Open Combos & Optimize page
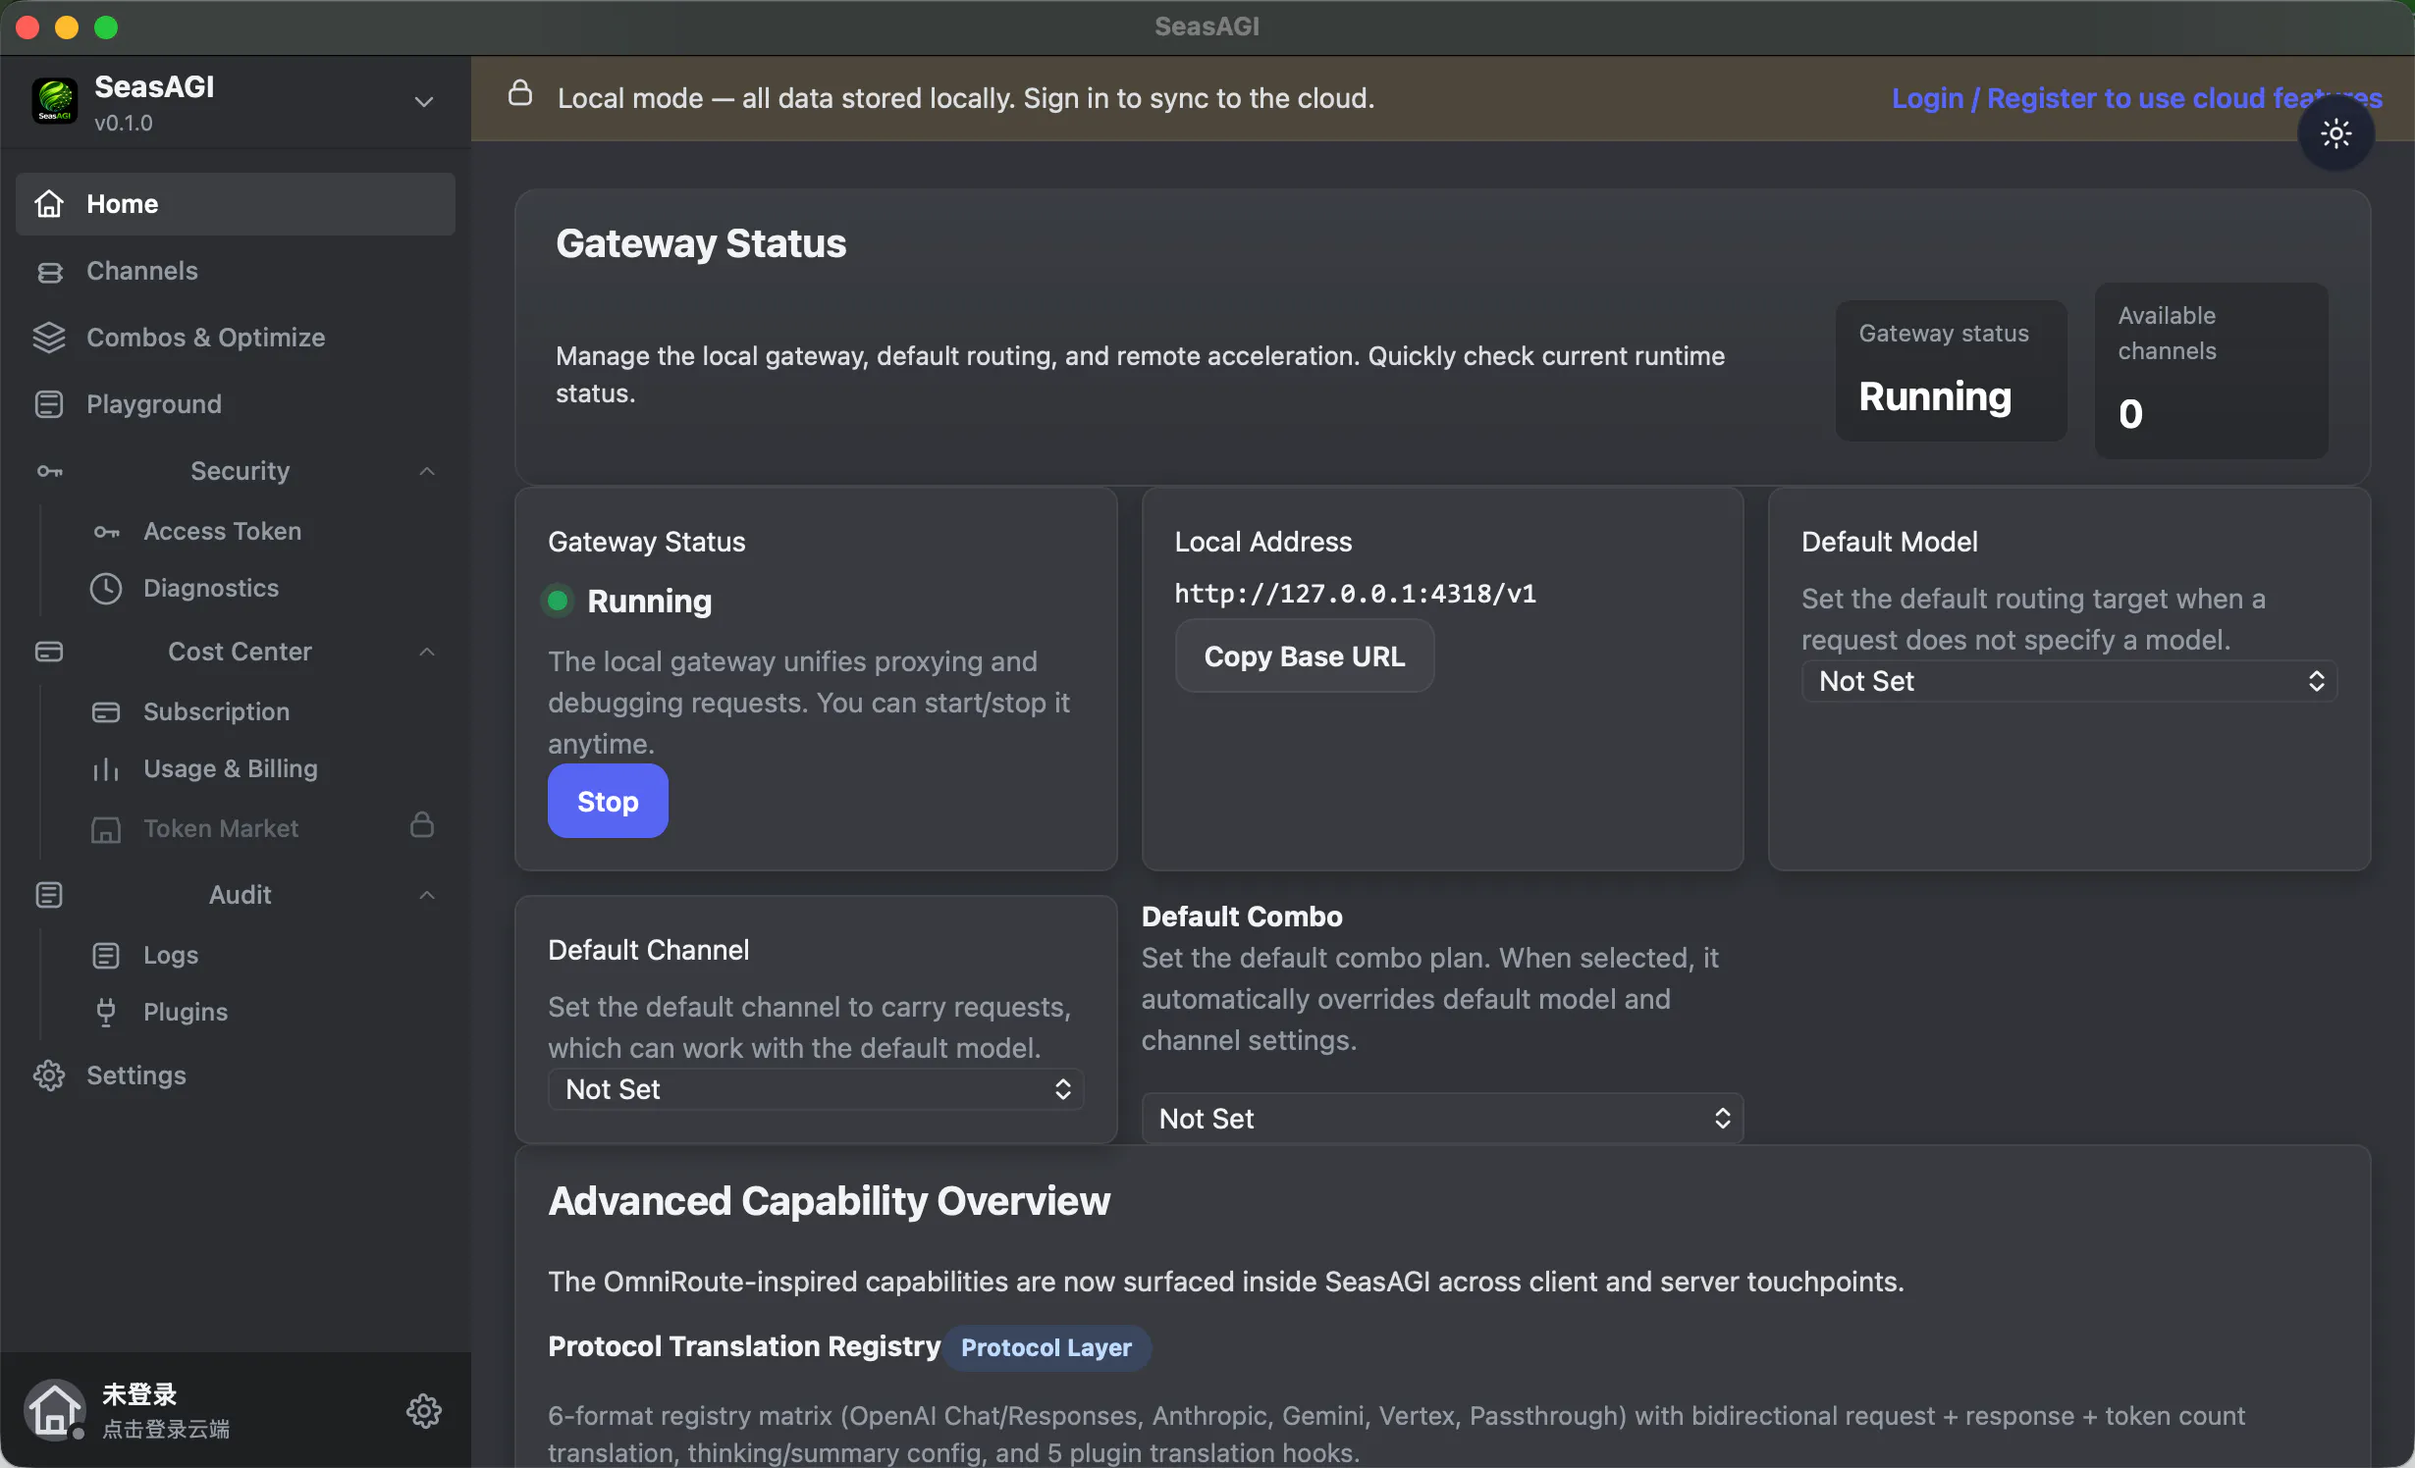This screenshot has height=1468, width=2415. (236, 338)
